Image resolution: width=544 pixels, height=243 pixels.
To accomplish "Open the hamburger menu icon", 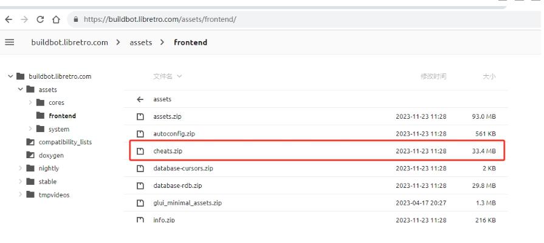I will pos(10,42).
